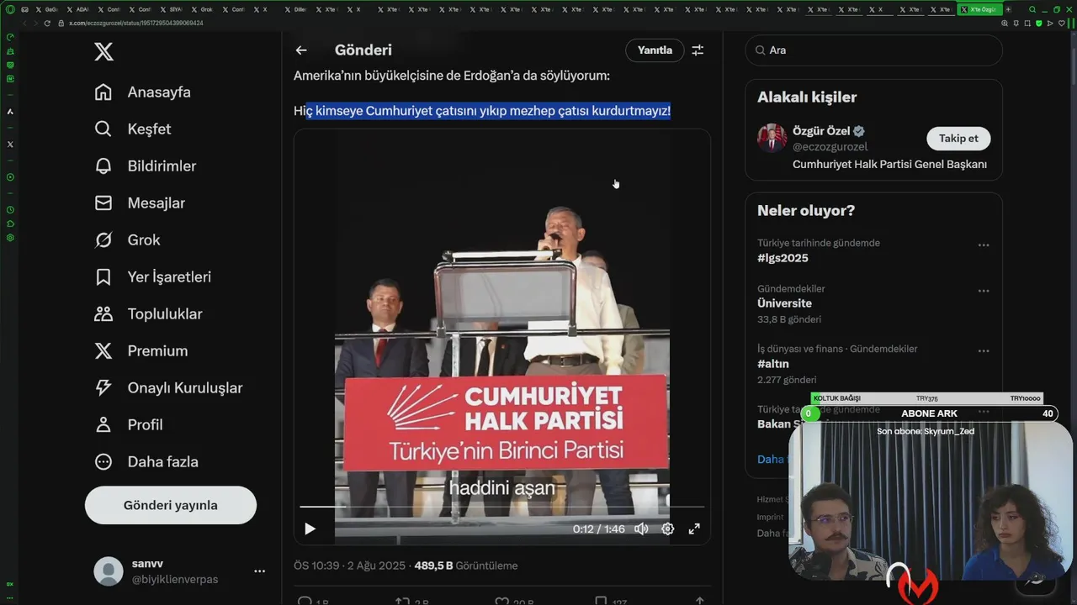
Task: Reload the page in browser toolbar
Action: coord(47,23)
